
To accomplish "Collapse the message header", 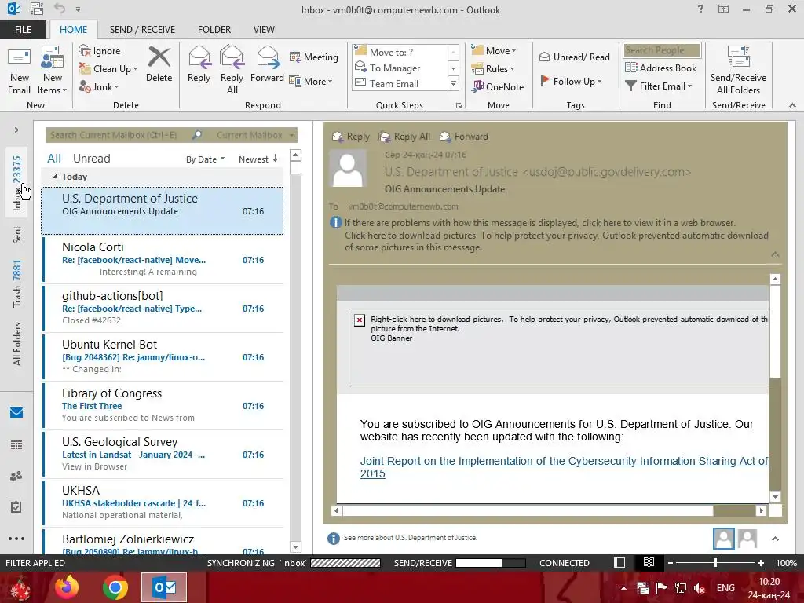I will (x=775, y=254).
